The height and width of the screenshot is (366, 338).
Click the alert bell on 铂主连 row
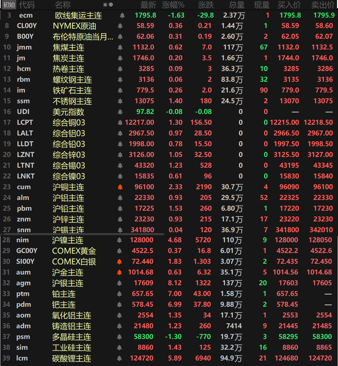[120, 294]
